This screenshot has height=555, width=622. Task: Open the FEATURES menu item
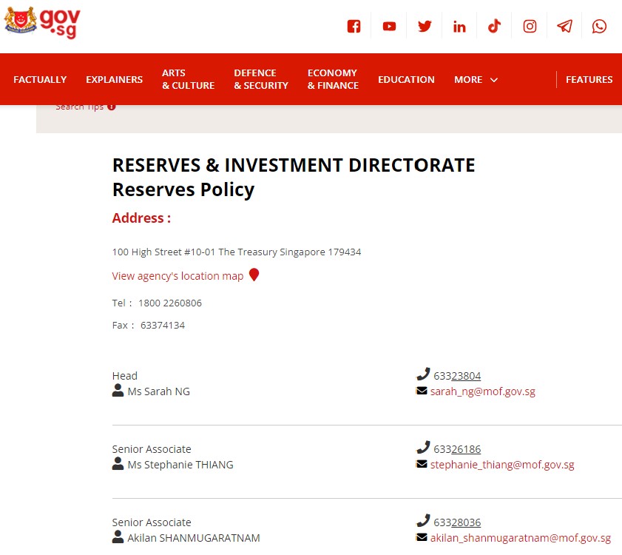(589, 79)
